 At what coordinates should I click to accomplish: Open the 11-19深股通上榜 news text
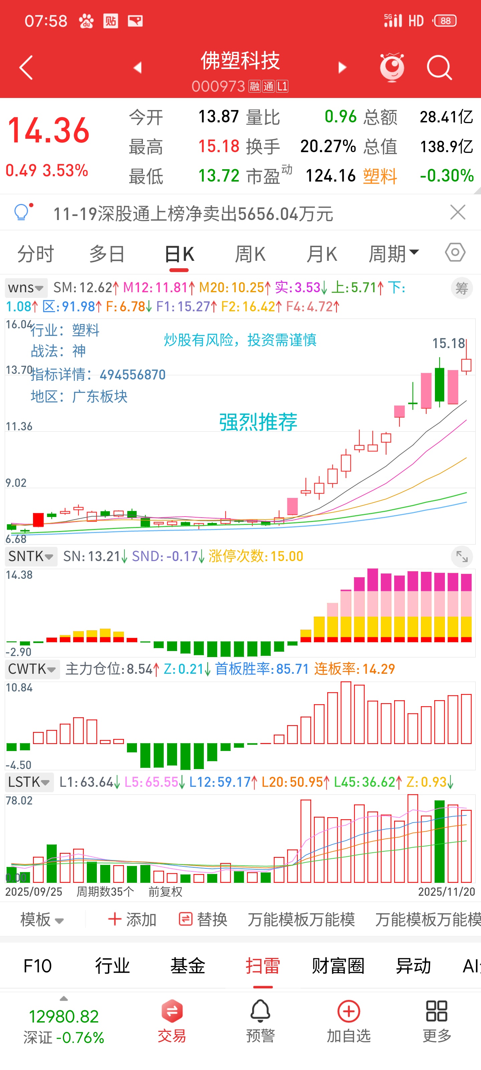[x=193, y=214]
